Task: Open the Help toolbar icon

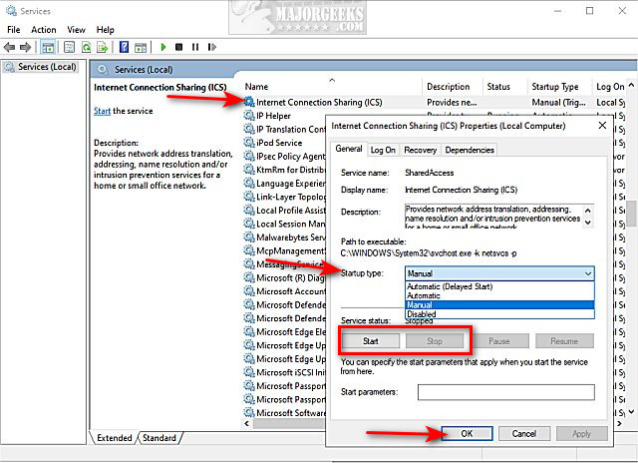Action: pyautogui.click(x=124, y=47)
